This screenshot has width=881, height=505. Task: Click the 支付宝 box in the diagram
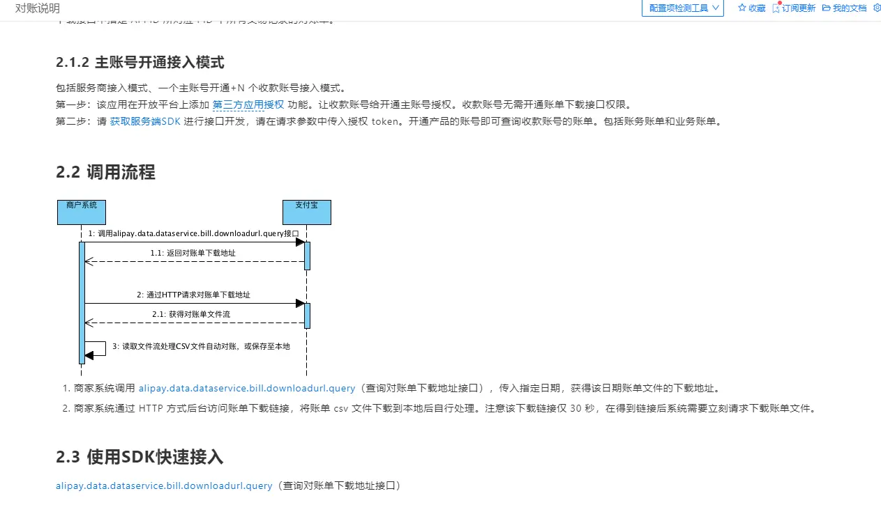point(306,212)
